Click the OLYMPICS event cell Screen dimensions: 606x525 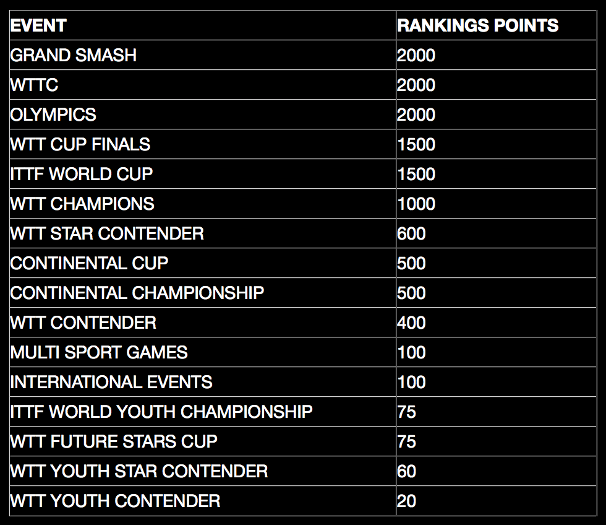pyautogui.click(x=53, y=115)
